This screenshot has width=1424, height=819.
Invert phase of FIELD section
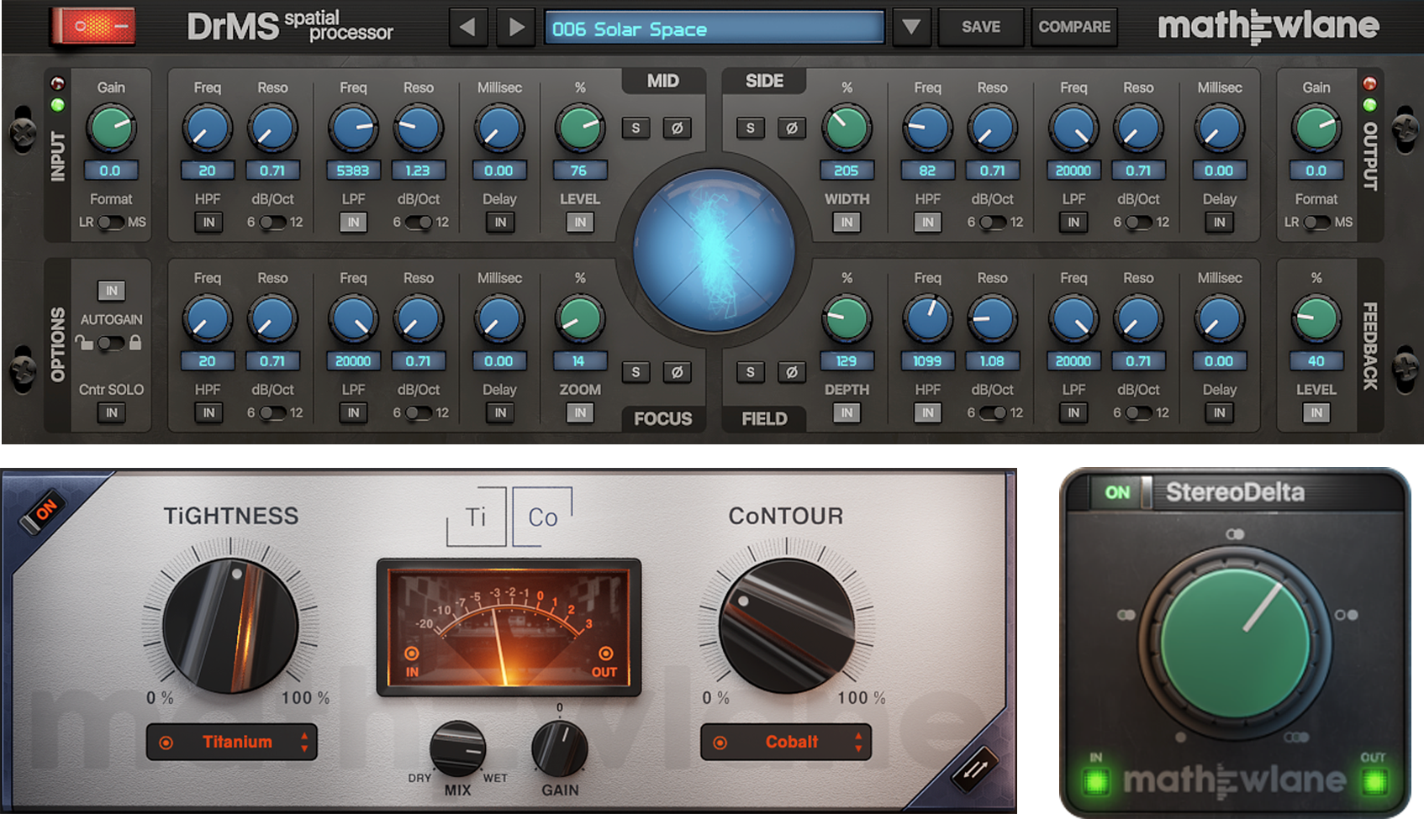click(791, 372)
